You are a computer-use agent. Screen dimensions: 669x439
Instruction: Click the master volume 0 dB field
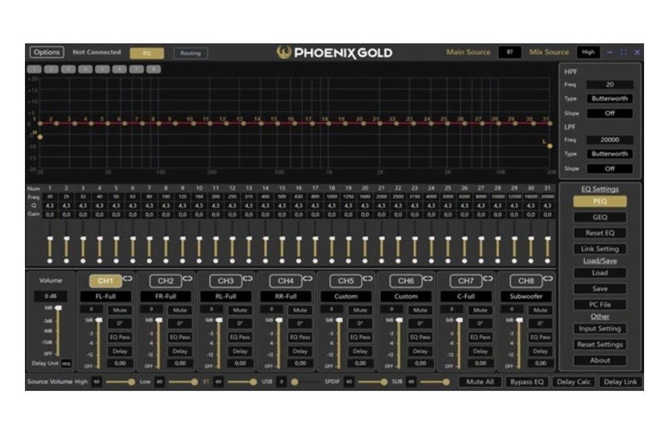click(x=50, y=296)
